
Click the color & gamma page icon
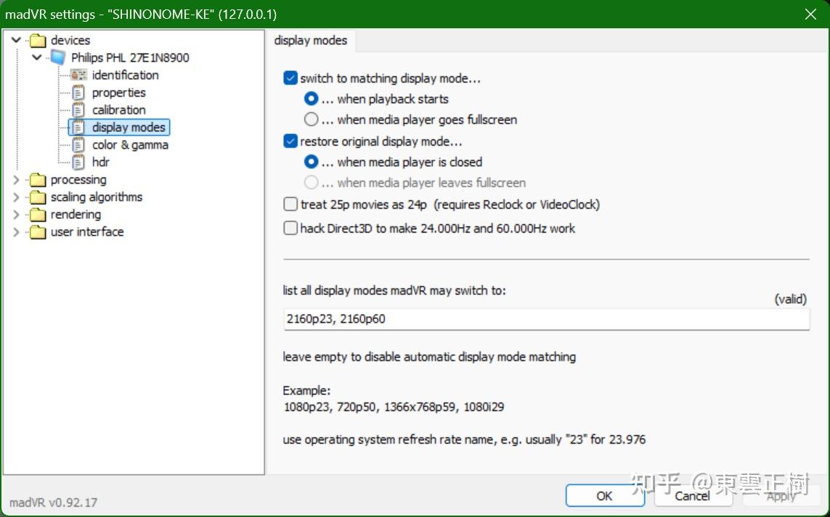pyautogui.click(x=78, y=145)
